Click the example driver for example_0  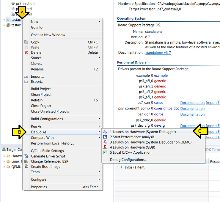[x=161, y=75]
